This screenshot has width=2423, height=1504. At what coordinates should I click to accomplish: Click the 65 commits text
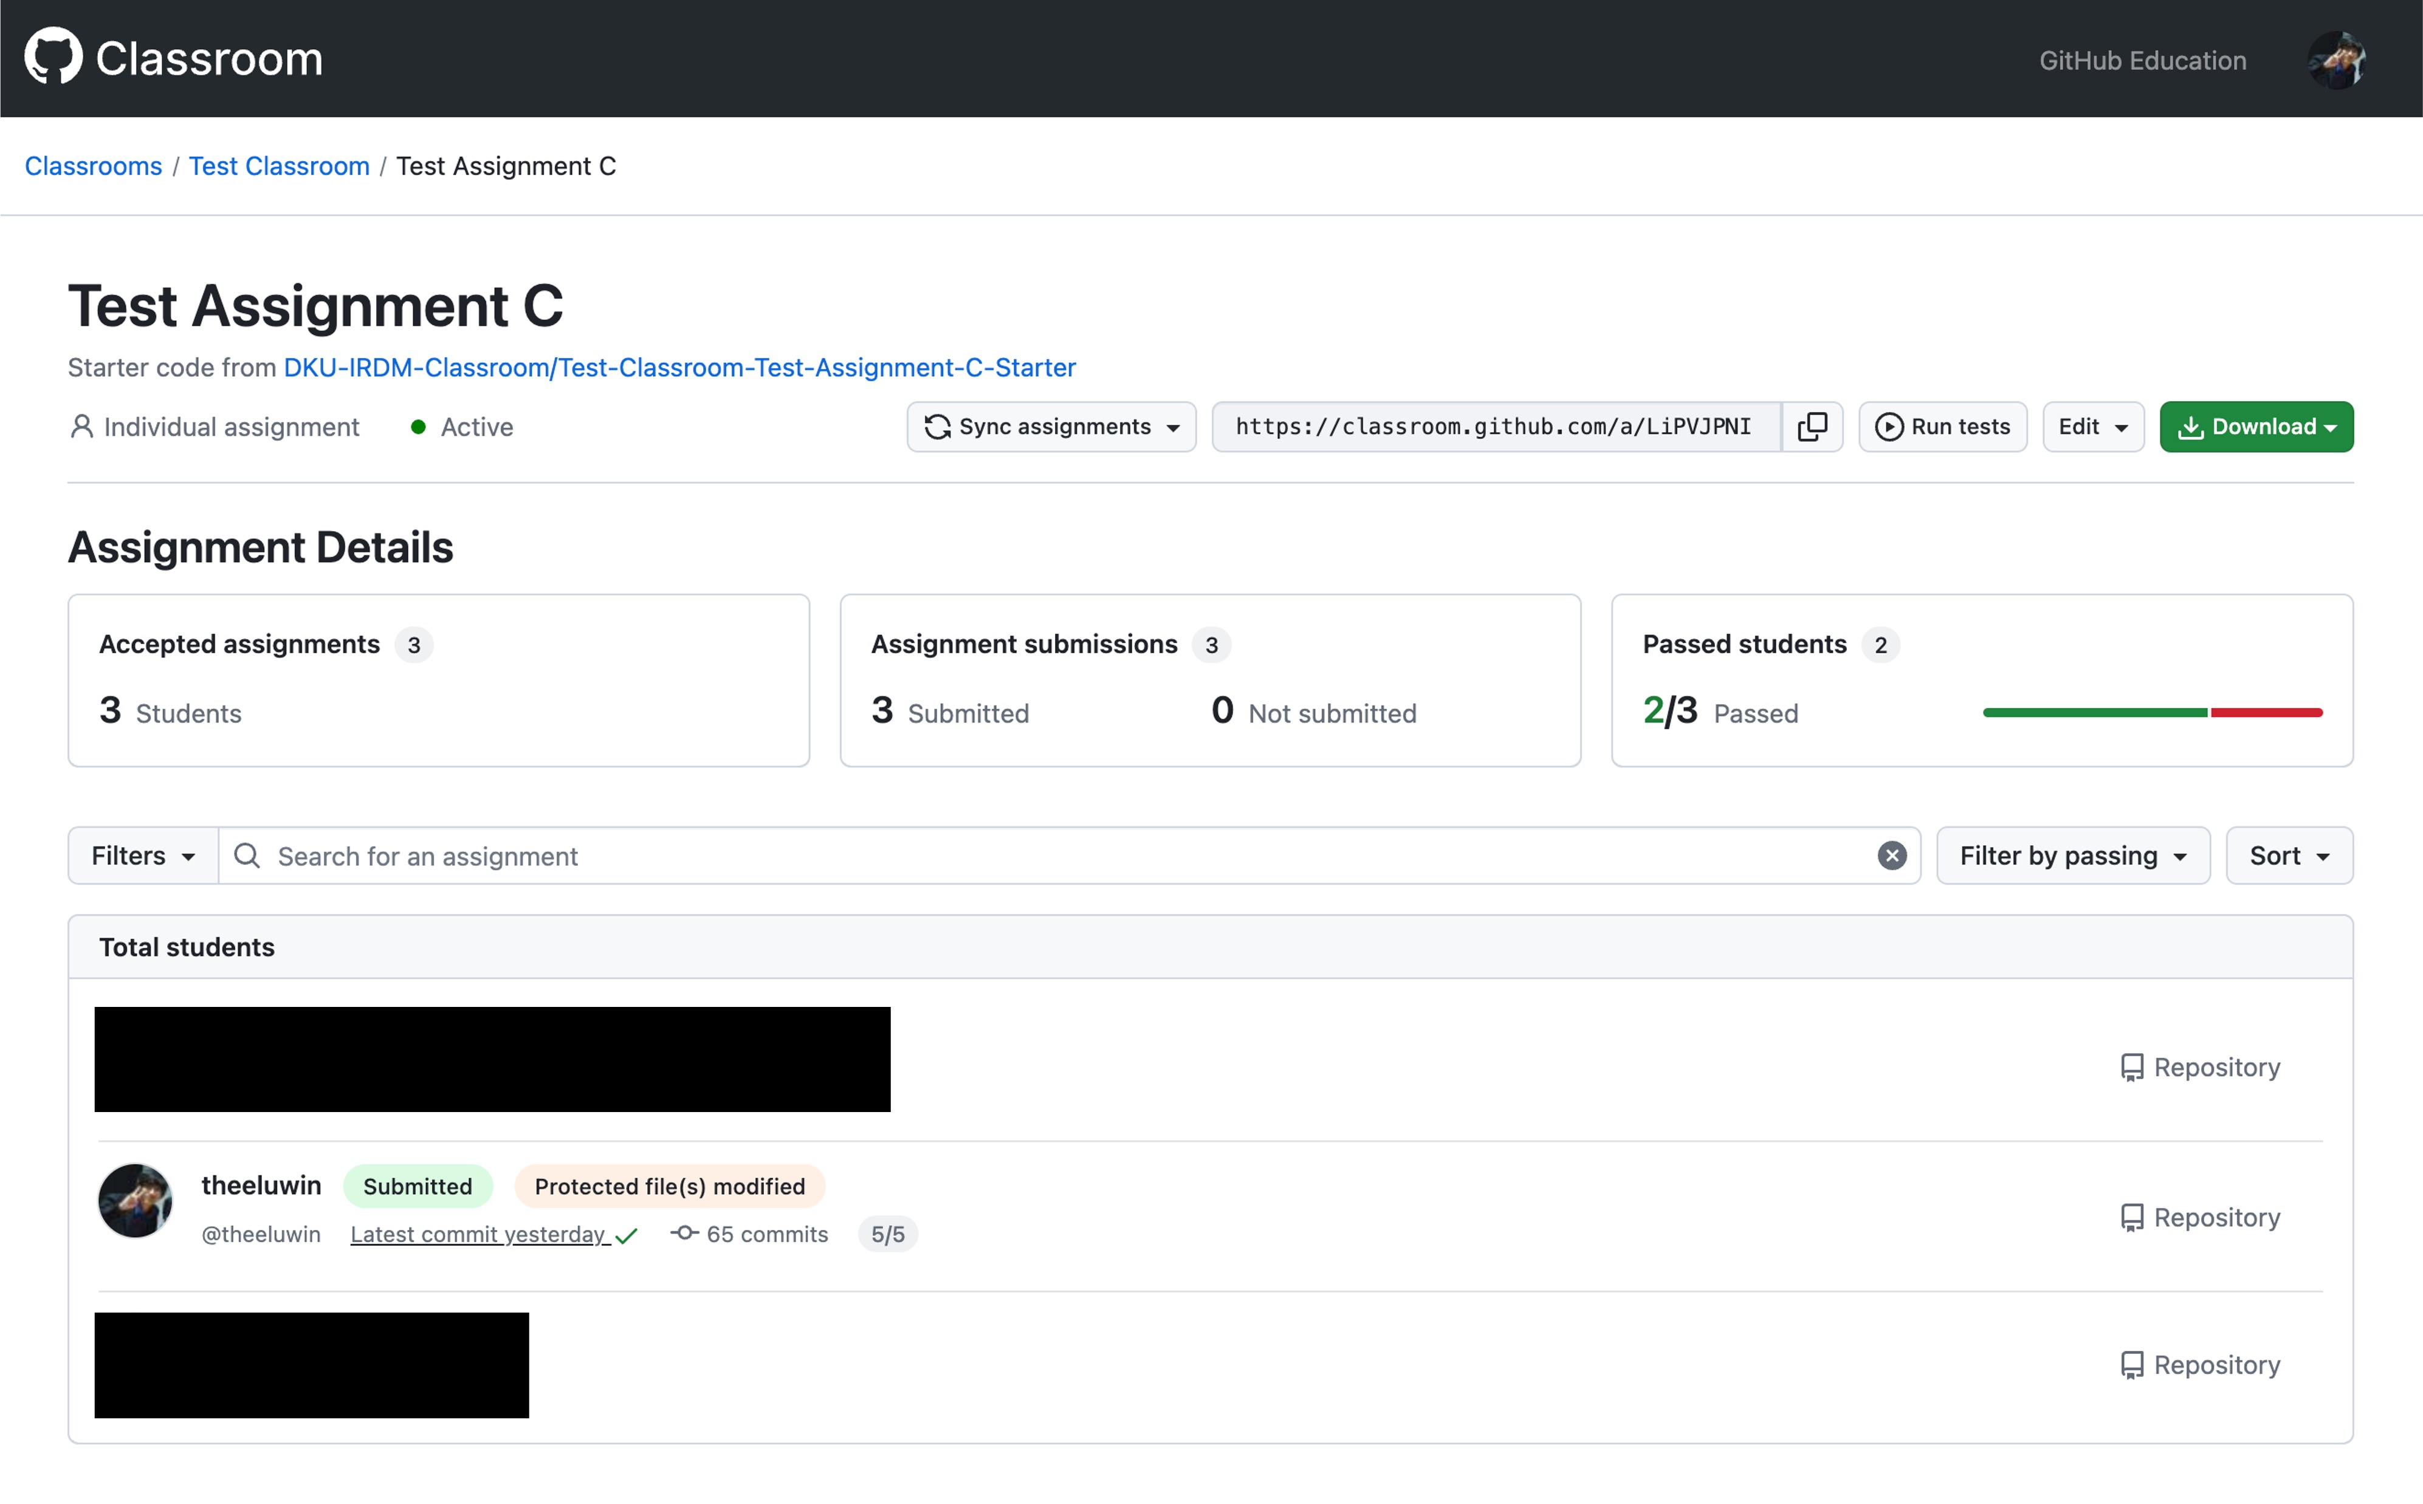point(767,1234)
